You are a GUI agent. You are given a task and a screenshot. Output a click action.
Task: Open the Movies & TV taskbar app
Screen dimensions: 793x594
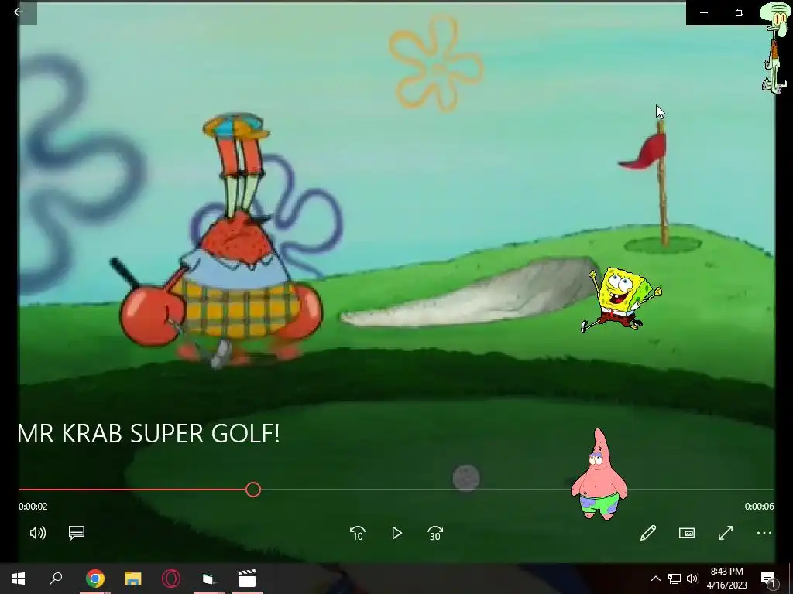click(x=247, y=579)
